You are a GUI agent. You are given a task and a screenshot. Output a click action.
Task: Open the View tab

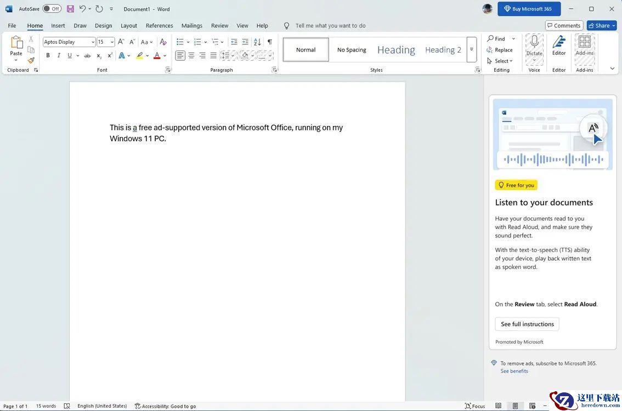[242, 25]
